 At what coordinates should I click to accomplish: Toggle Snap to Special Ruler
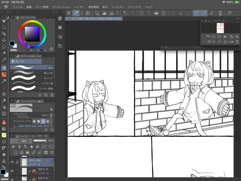click(204, 13)
